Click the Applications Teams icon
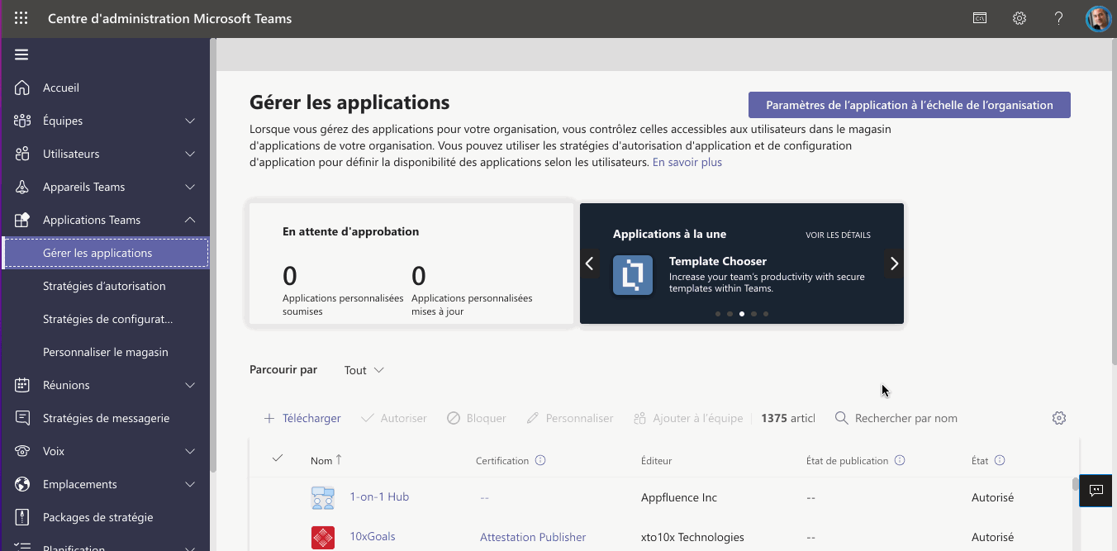1117x551 pixels. point(22,220)
